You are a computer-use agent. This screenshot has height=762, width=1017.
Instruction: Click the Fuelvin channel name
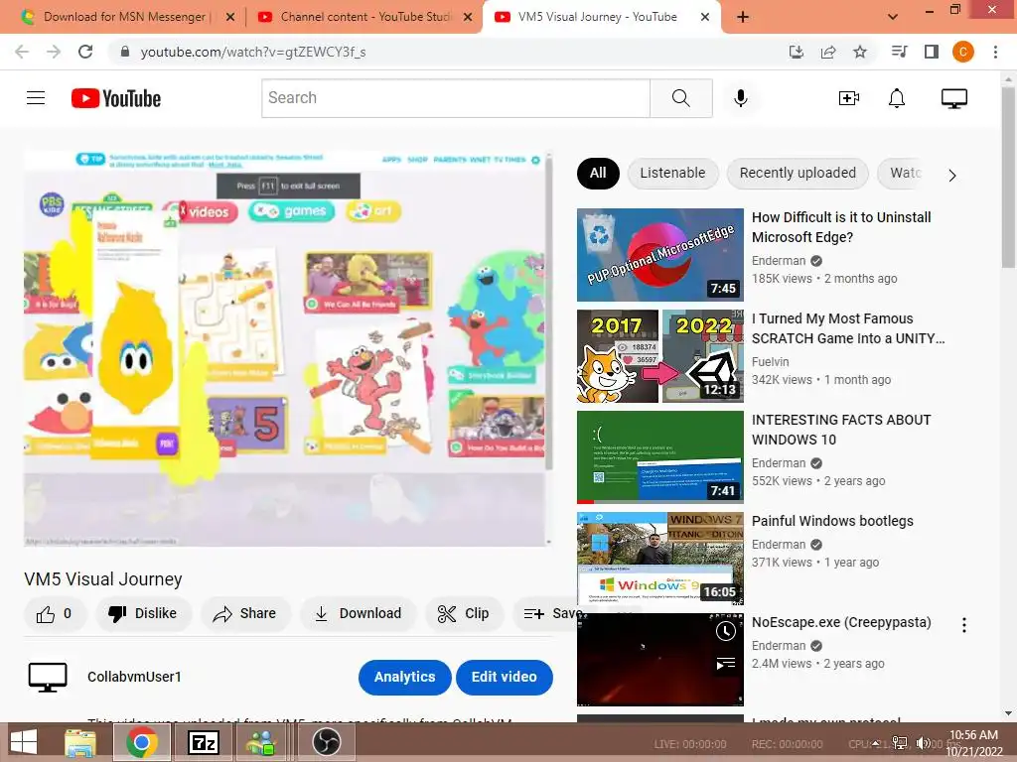(771, 362)
